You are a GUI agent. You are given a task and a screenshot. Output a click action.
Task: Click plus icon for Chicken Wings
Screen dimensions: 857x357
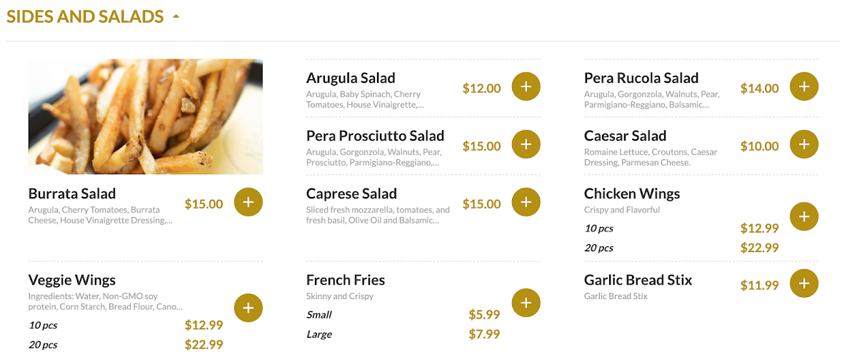click(x=803, y=216)
